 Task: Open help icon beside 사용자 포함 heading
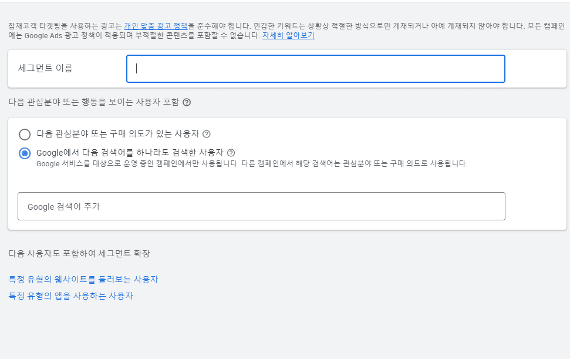pyautogui.click(x=187, y=102)
